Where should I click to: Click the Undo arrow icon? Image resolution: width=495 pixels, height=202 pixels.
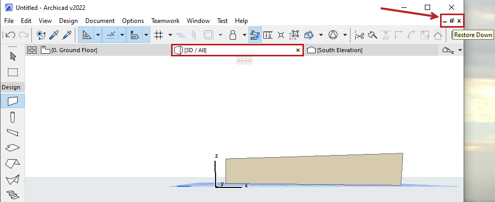pyautogui.click(x=10, y=34)
